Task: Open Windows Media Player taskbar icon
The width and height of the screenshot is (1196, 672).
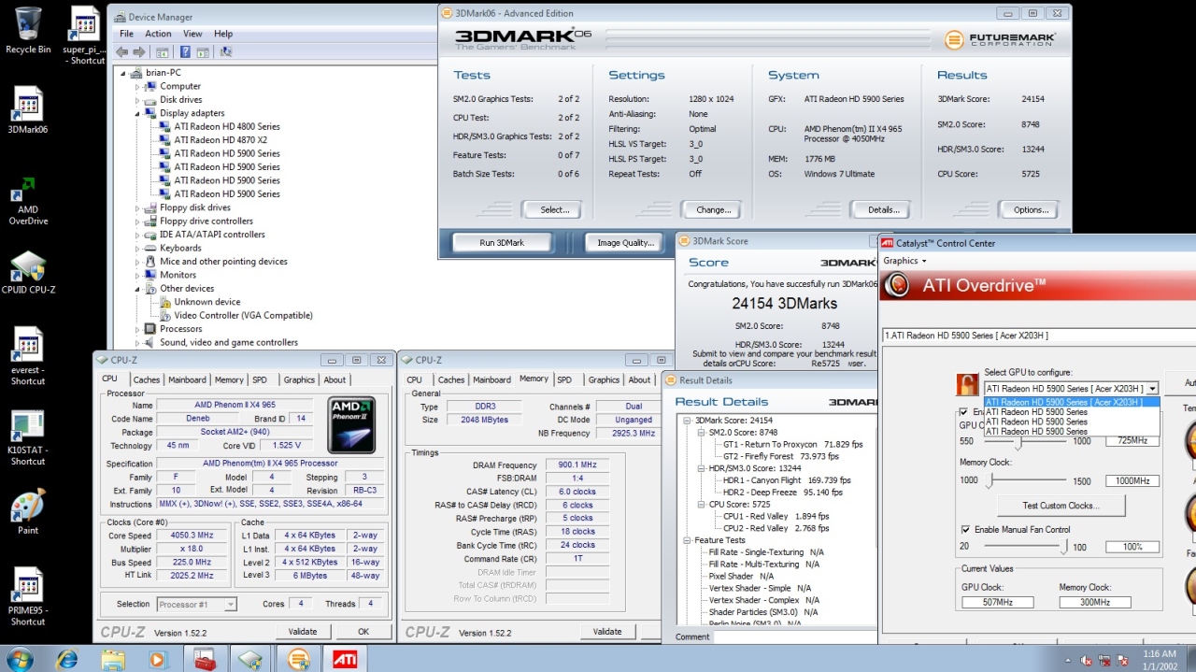Action: click(x=158, y=660)
